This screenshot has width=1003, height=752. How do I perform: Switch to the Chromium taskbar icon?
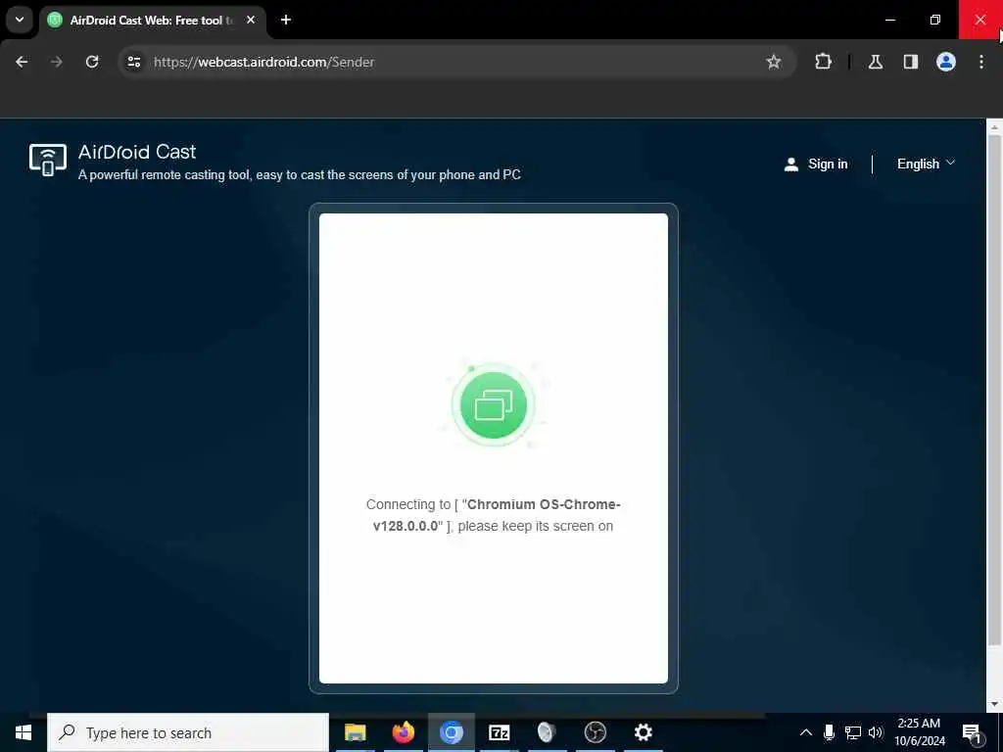[451, 732]
